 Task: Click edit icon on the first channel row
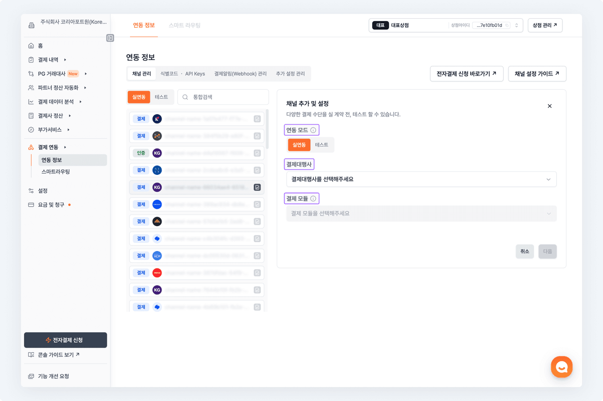coord(257,119)
